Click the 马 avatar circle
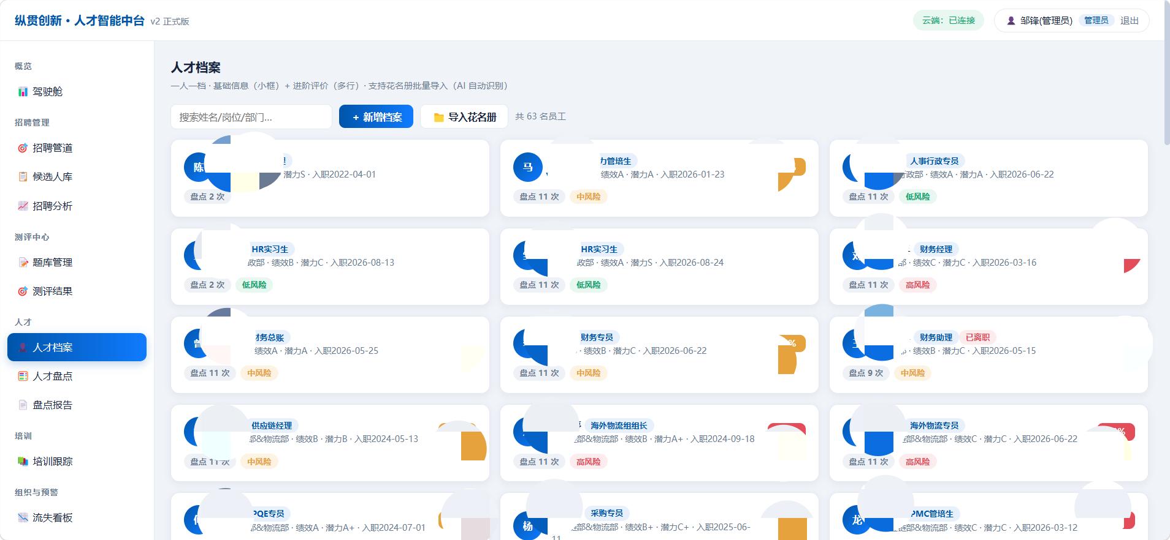Image resolution: width=1170 pixels, height=540 pixels. [x=528, y=167]
